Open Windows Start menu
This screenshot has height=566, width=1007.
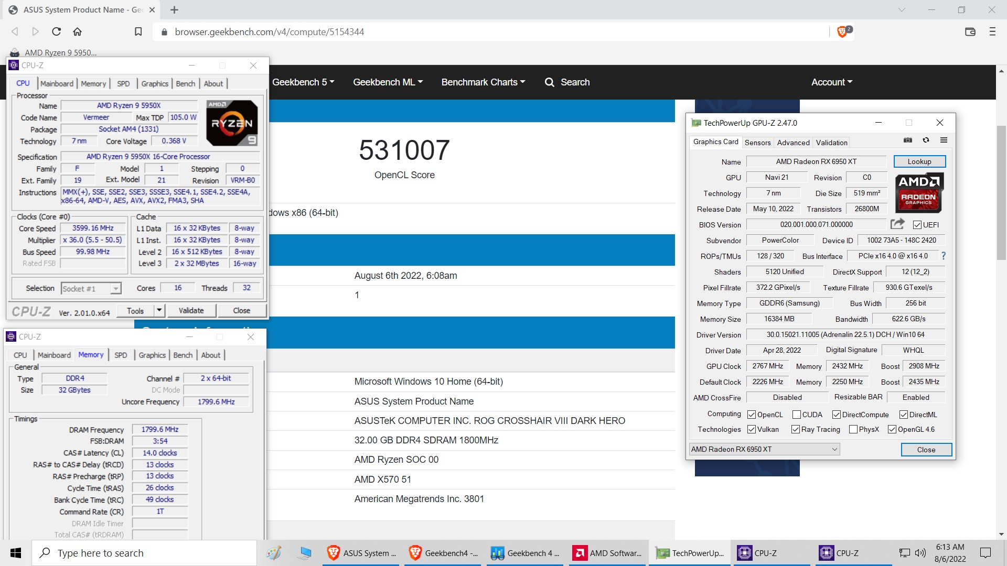pos(16,553)
